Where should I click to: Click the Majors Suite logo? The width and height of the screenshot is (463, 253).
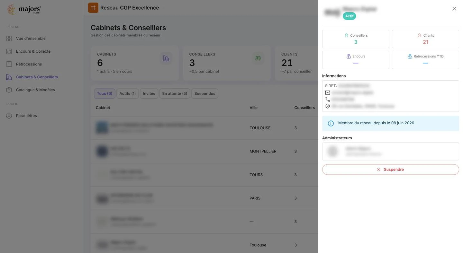24,9
